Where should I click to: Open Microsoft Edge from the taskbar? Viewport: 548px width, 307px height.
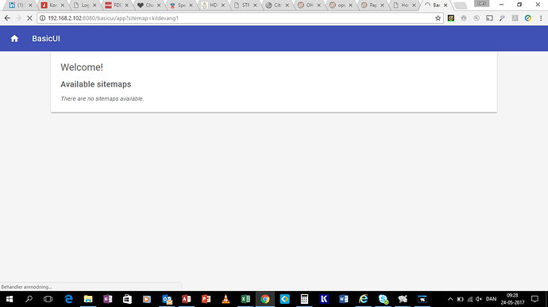coord(68,299)
